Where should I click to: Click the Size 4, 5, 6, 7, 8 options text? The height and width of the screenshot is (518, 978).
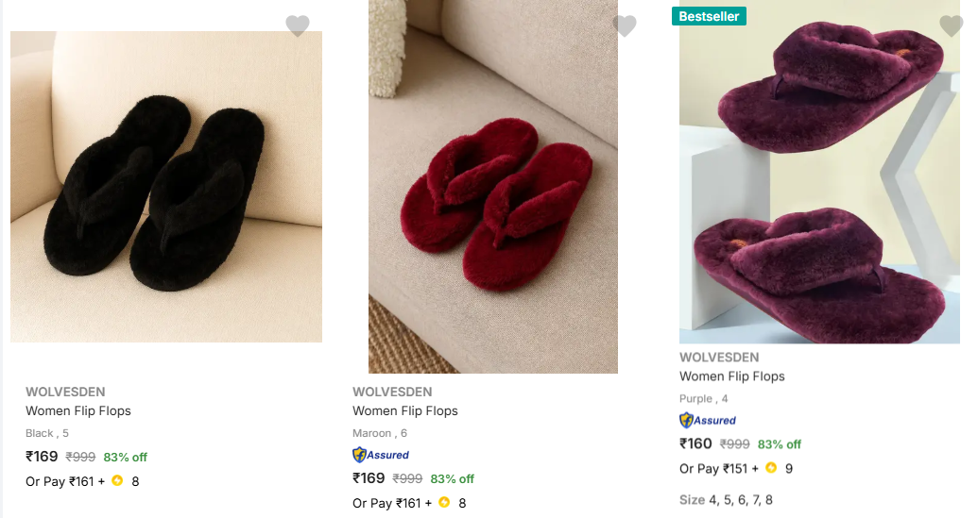click(x=726, y=499)
